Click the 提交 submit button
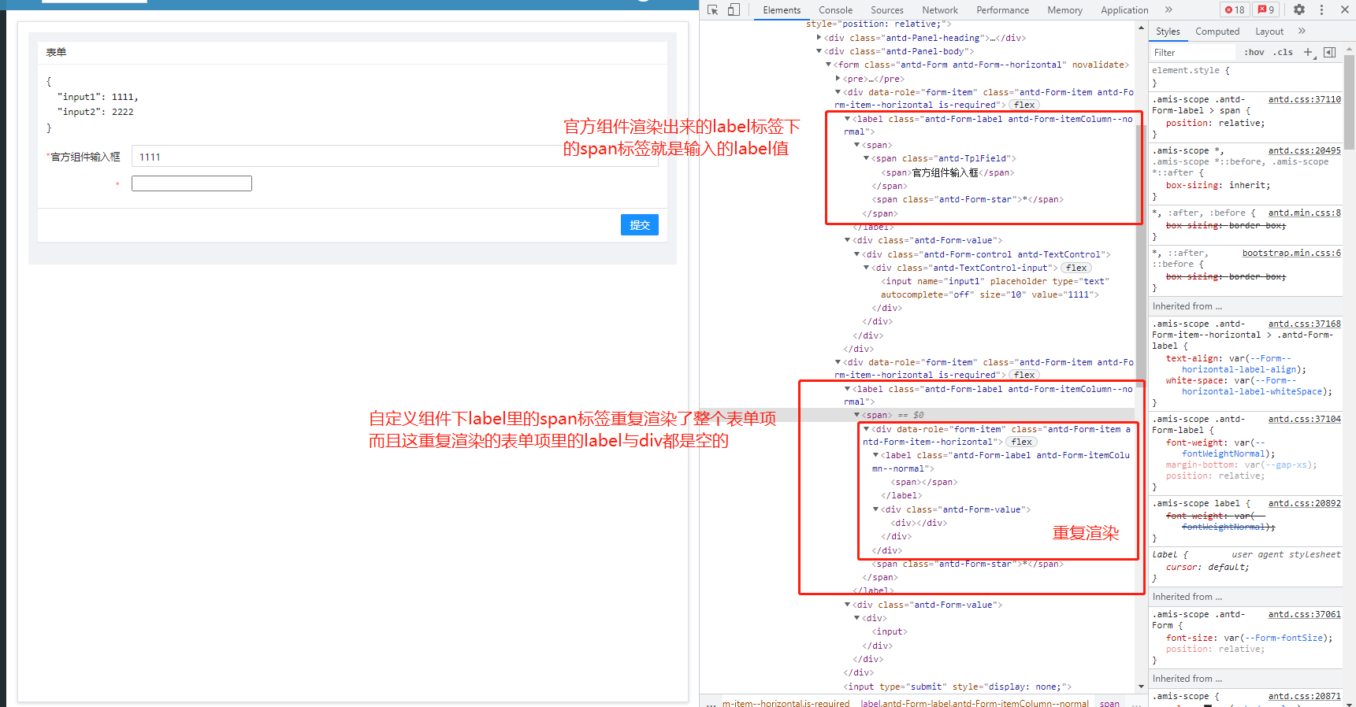The image size is (1356, 707). (x=640, y=225)
